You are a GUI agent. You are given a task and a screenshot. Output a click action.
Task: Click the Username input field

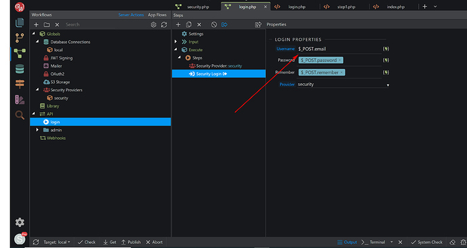(x=340, y=49)
